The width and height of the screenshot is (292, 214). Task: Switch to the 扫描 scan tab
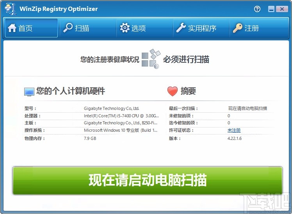click(x=88, y=28)
